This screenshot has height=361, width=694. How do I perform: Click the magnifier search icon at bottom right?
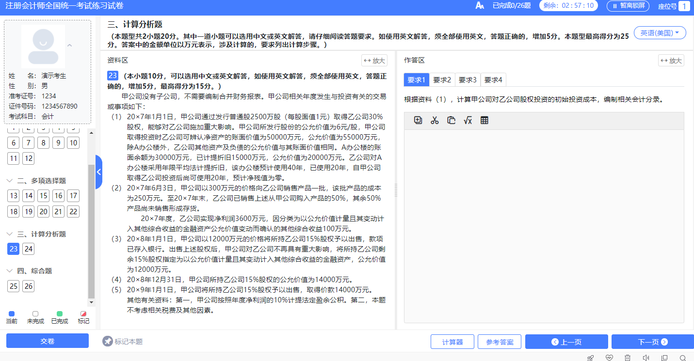point(683,358)
